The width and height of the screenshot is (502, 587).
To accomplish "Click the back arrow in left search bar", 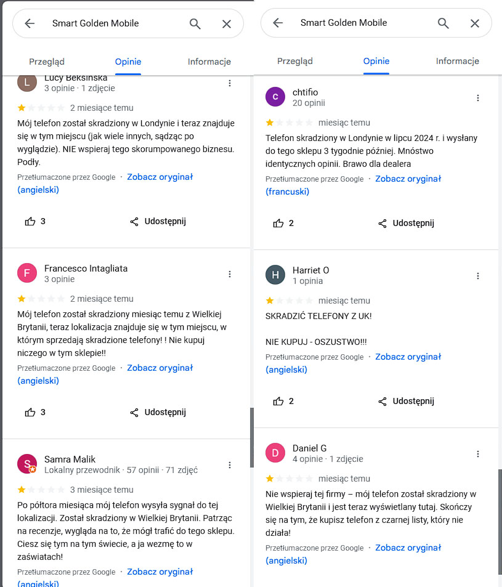I will tap(30, 23).
